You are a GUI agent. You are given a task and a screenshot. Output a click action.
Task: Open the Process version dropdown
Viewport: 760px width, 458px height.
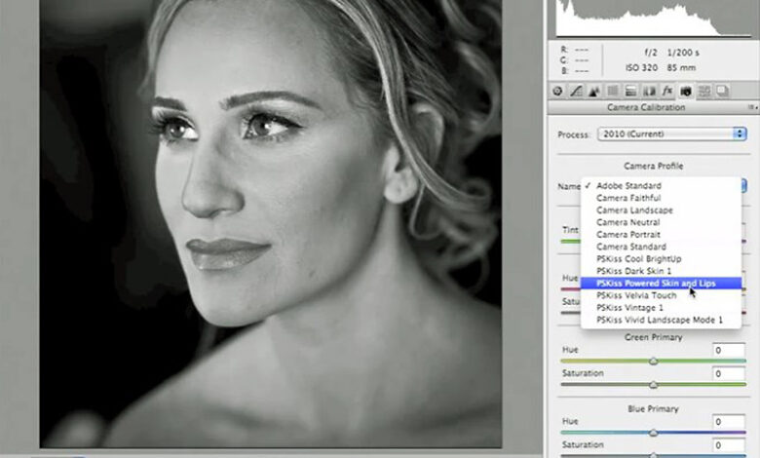click(x=671, y=134)
